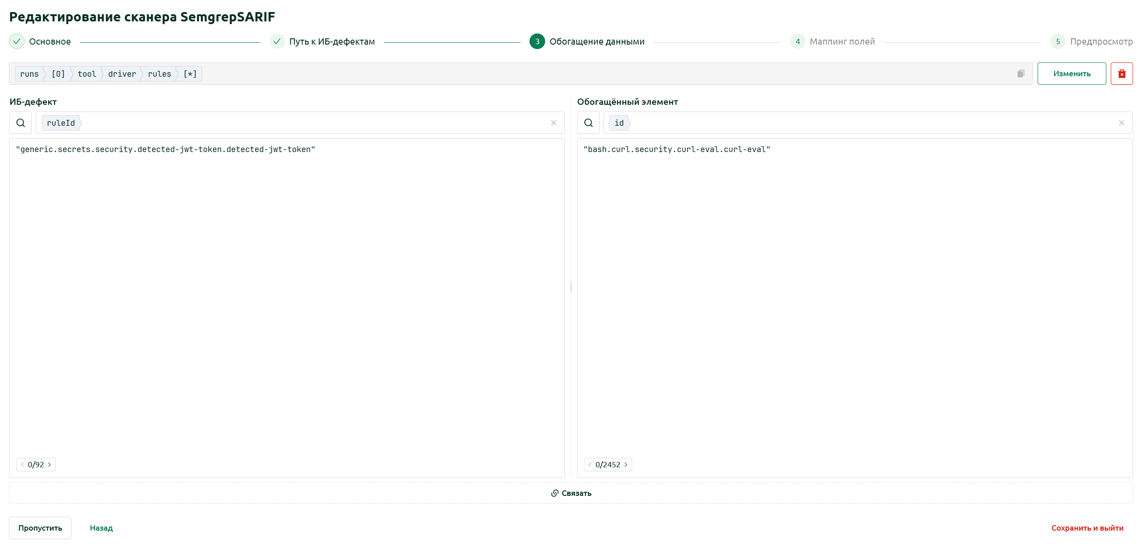Clear the id path field
The height and width of the screenshot is (548, 1142).
pos(1121,123)
